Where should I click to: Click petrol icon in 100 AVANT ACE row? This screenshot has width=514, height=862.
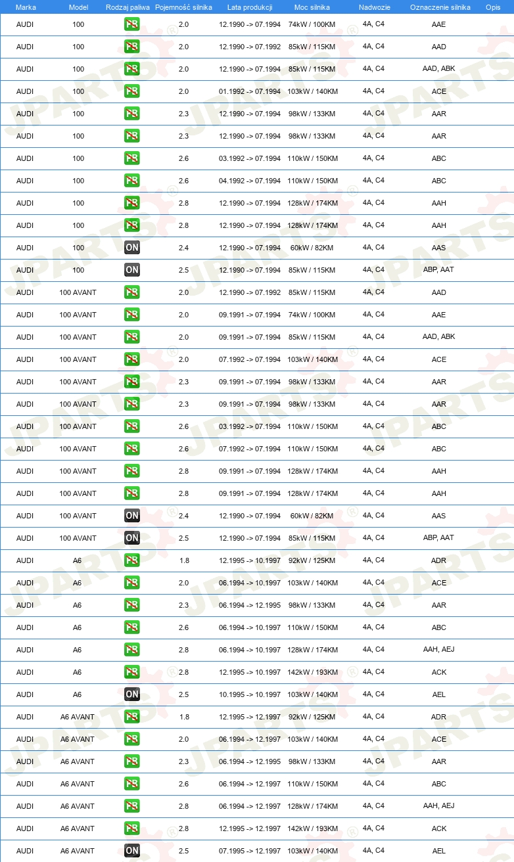[x=131, y=359]
